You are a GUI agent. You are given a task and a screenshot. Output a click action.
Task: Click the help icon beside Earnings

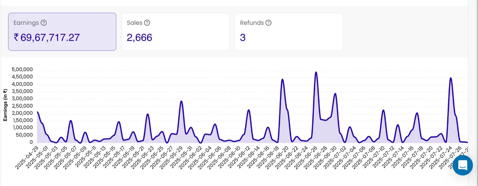(44, 23)
